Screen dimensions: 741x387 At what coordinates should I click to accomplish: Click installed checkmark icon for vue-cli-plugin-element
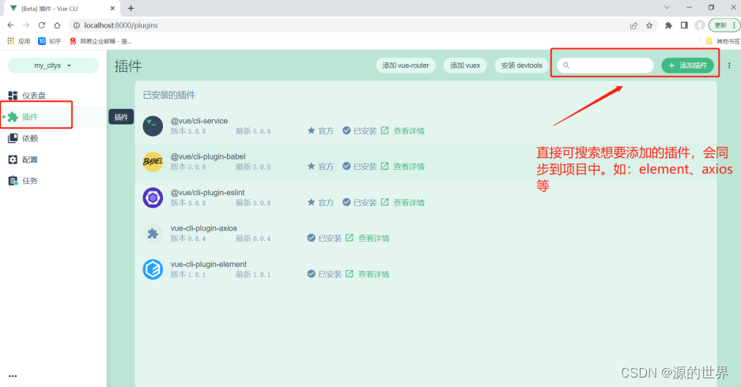tap(311, 274)
